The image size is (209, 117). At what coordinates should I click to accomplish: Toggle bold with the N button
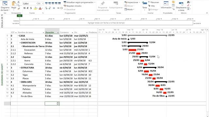[x=24, y=8]
